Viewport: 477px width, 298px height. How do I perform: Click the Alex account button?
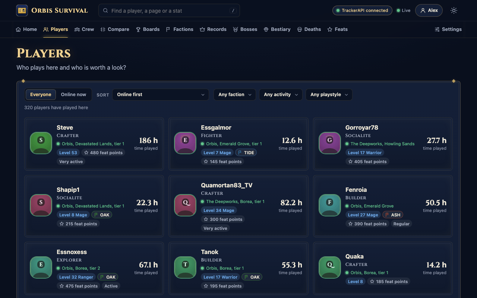[429, 10]
